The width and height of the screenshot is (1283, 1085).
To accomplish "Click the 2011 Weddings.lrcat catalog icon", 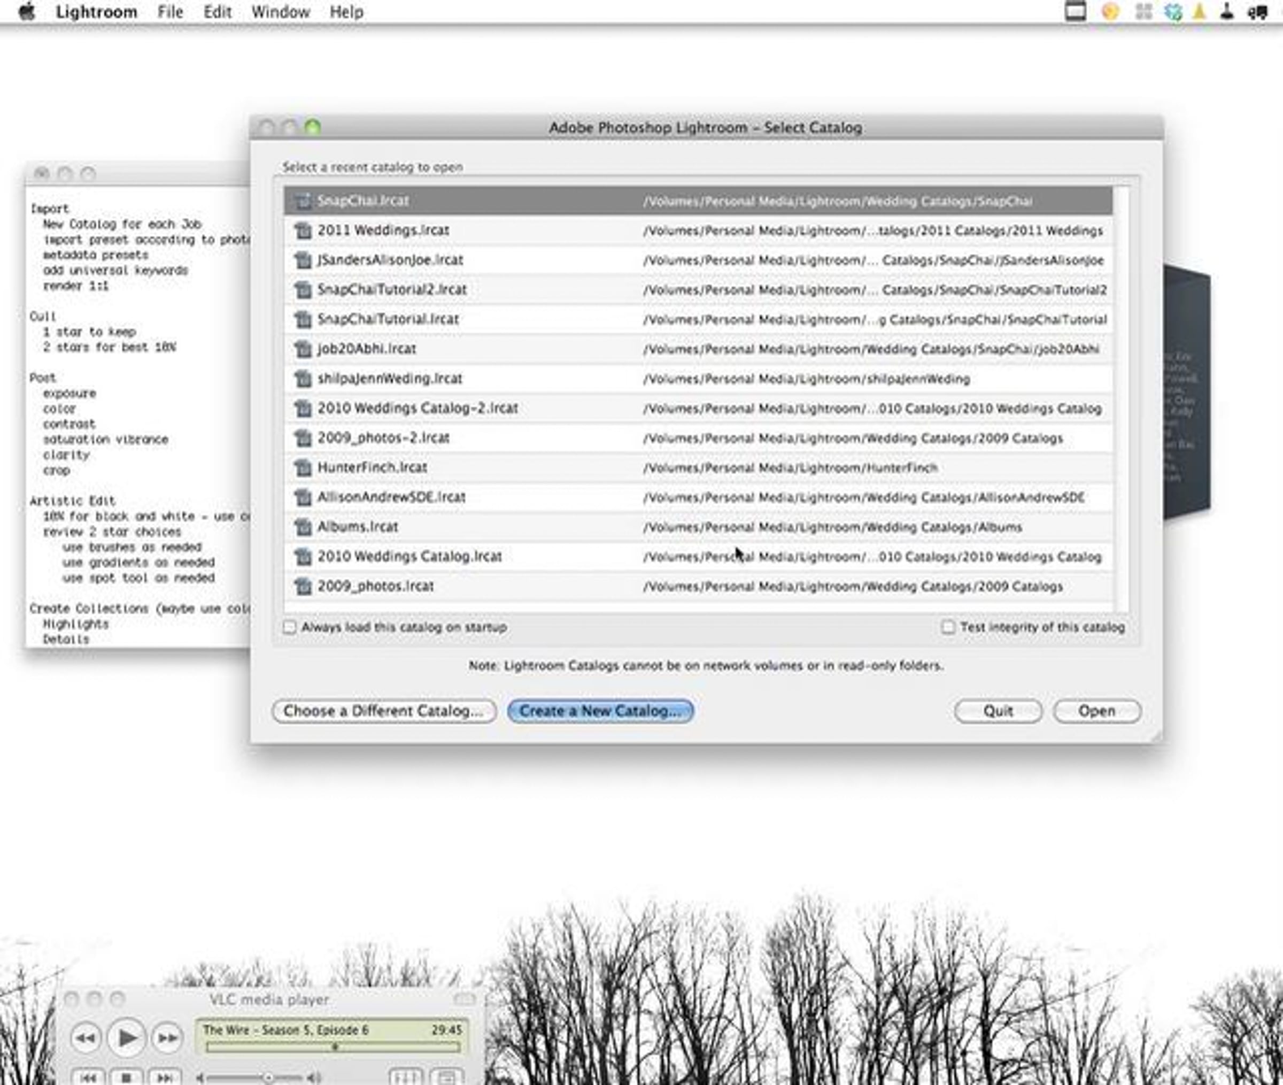I will [303, 230].
